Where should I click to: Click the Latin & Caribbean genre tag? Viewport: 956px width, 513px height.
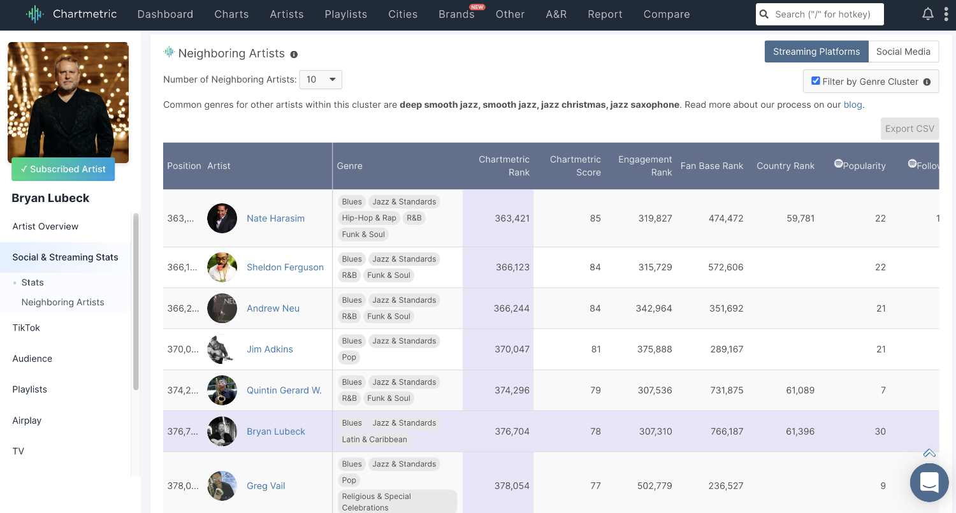(x=374, y=439)
